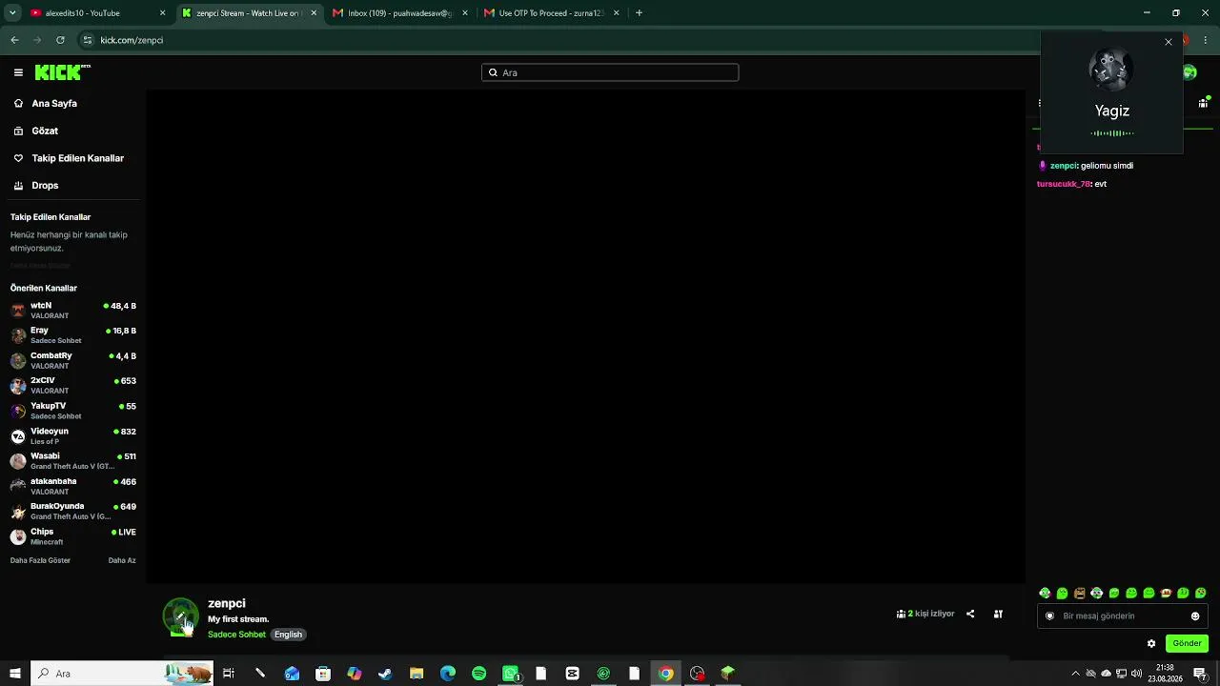Screen dimensions: 1220x686
Task: Open atakanbaha channel avatar
Action: tap(18, 486)
